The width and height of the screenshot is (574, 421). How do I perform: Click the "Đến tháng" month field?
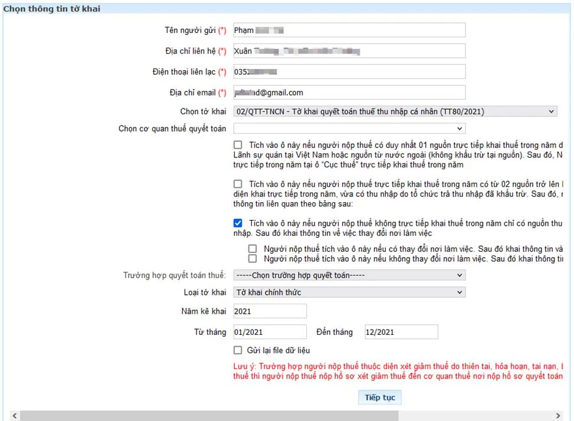point(401,331)
